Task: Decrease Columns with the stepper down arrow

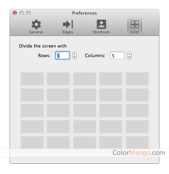Action: click(x=129, y=57)
